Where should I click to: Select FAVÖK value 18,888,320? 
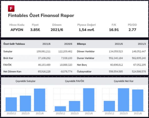(x=66, y=65)
